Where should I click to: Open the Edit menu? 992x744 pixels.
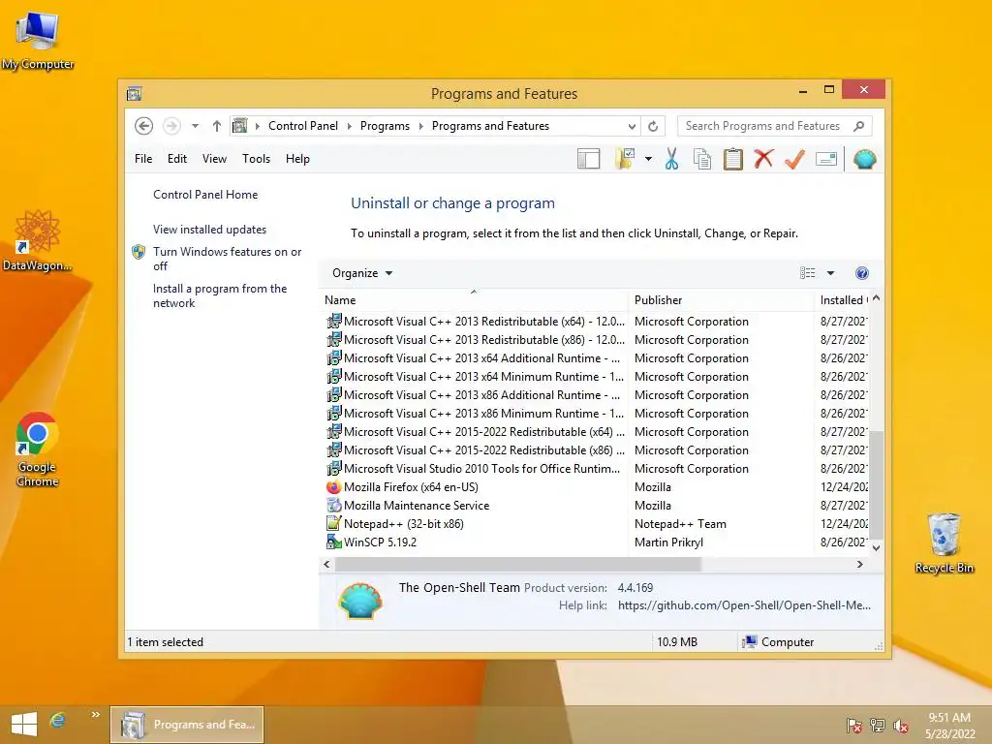pyautogui.click(x=177, y=159)
